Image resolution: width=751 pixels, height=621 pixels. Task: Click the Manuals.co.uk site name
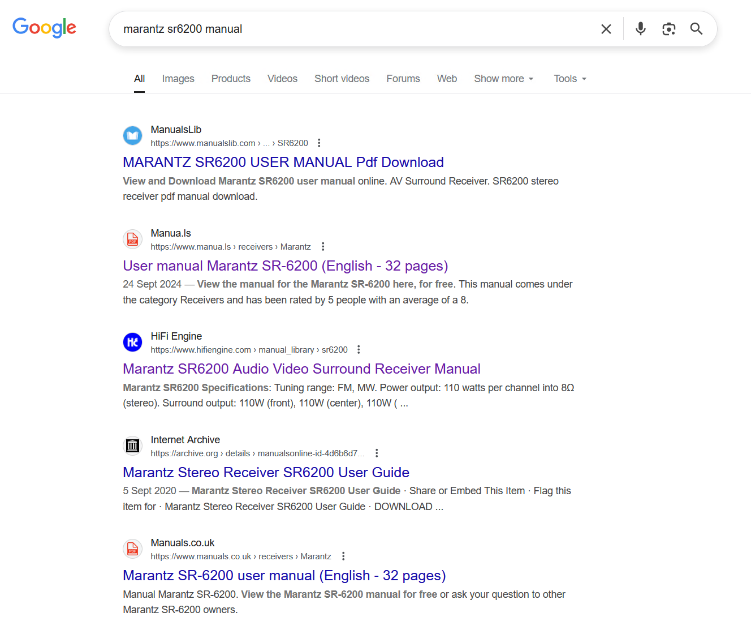tap(183, 543)
